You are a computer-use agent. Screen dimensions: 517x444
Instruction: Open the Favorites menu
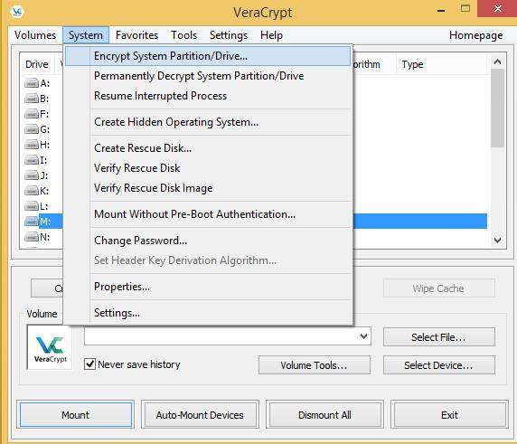click(136, 35)
